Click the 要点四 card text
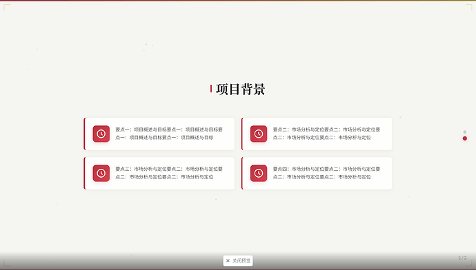Image resolution: width=476 pixels, height=270 pixels. pos(326,173)
